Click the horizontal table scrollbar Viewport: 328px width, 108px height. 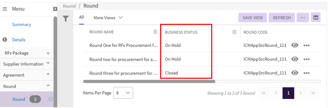click(x=149, y=82)
